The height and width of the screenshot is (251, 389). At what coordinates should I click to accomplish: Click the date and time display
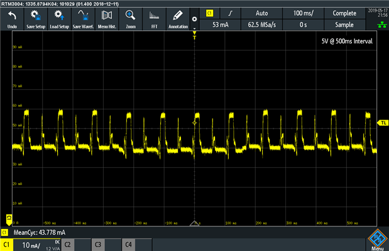click(378, 13)
